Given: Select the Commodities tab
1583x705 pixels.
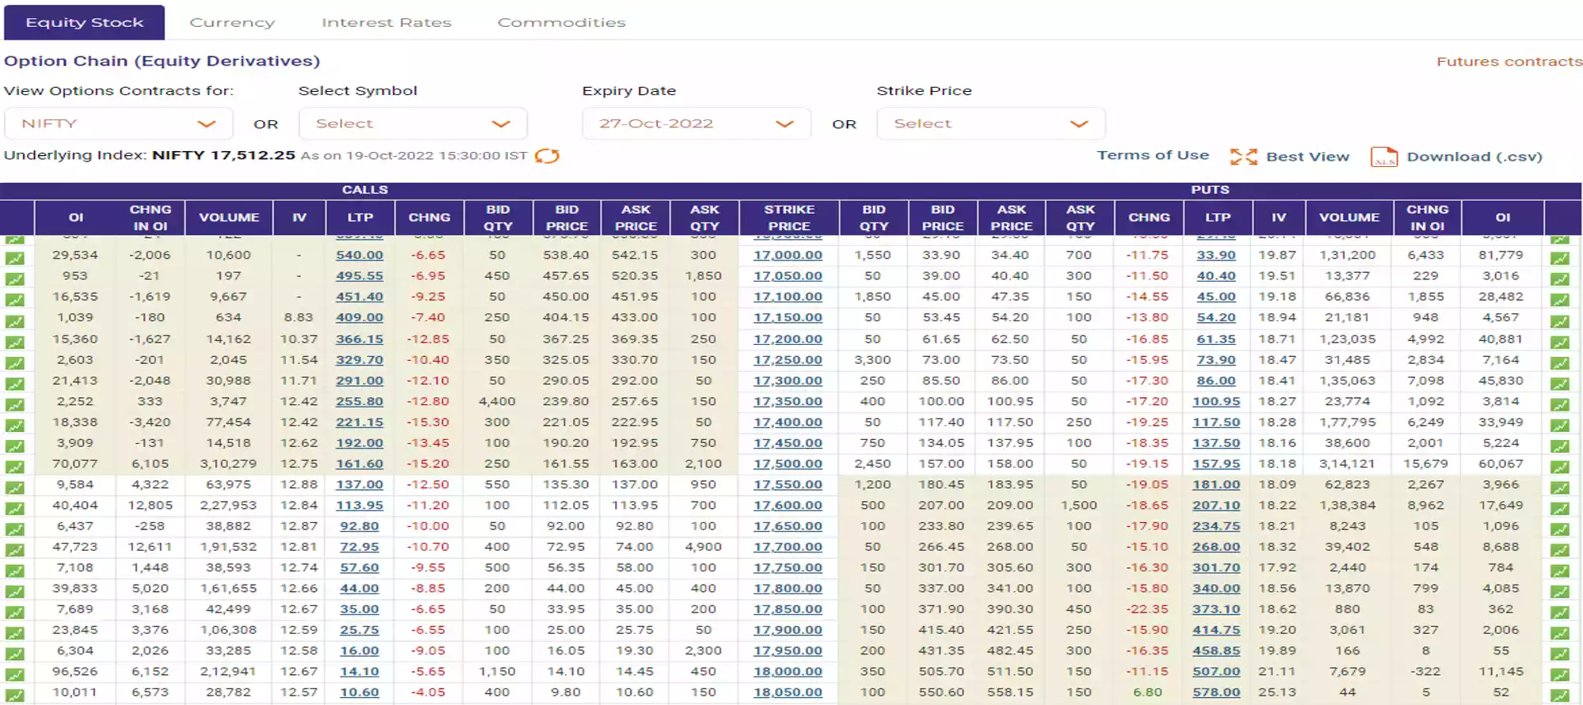Looking at the screenshot, I should tap(561, 22).
